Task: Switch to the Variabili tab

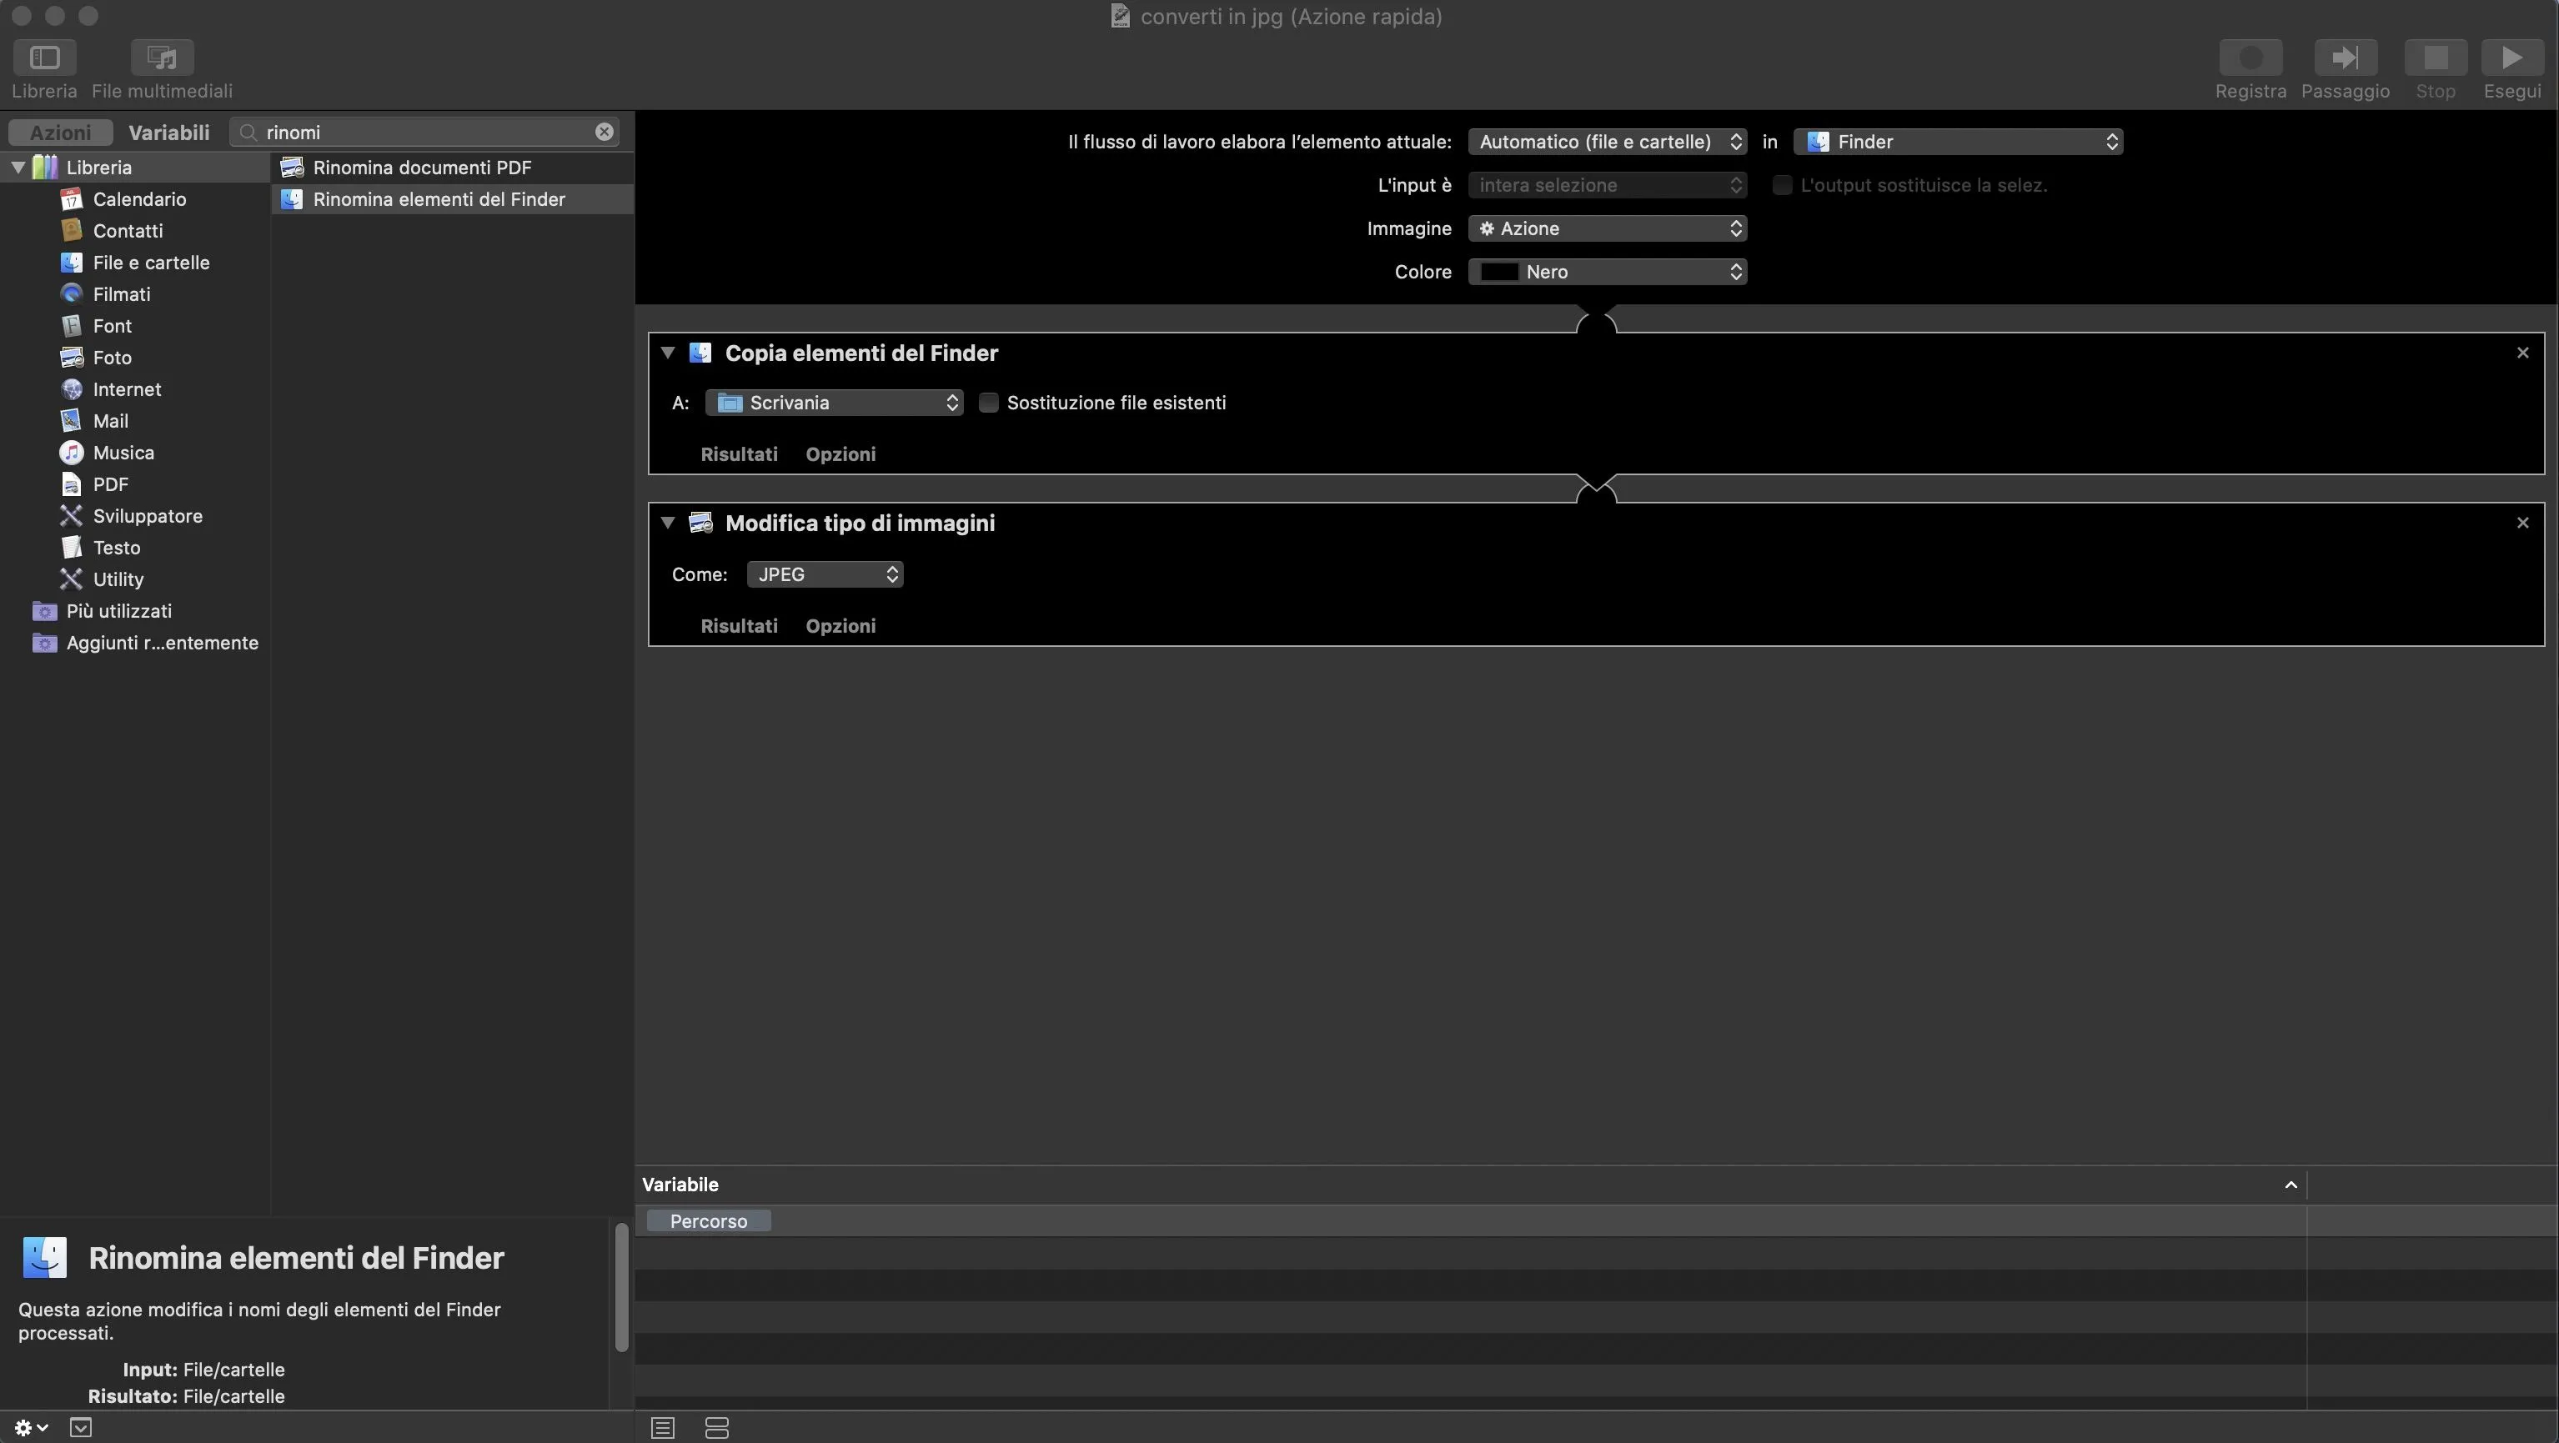Action: [169, 132]
